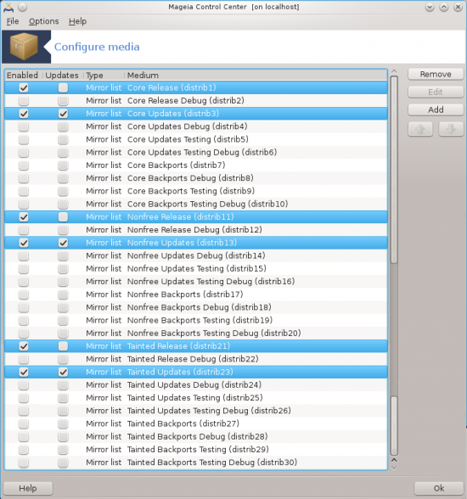Click the Add button
Image resolution: width=467 pixels, height=499 pixels.
pyautogui.click(x=436, y=109)
